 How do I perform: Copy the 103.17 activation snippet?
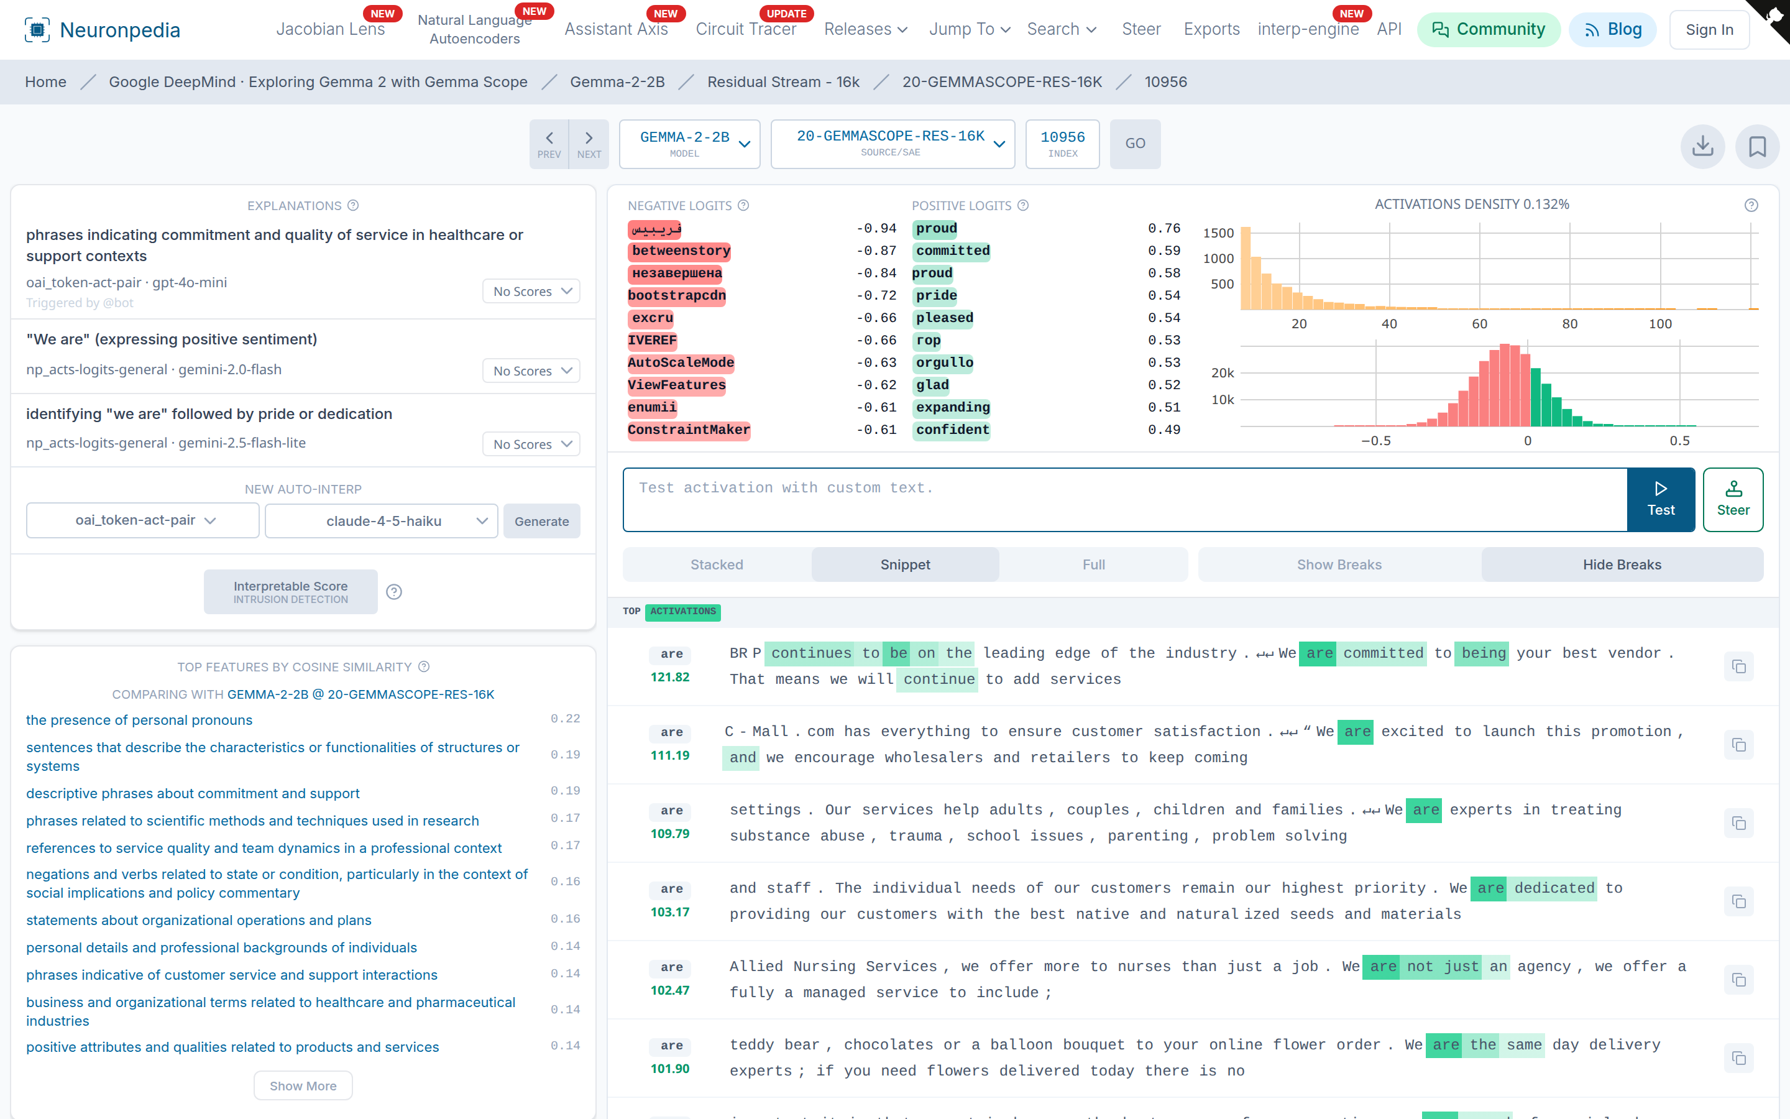tap(1738, 901)
